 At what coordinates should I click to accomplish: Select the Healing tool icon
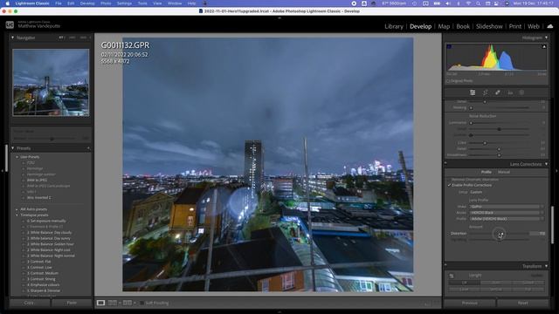click(497, 92)
